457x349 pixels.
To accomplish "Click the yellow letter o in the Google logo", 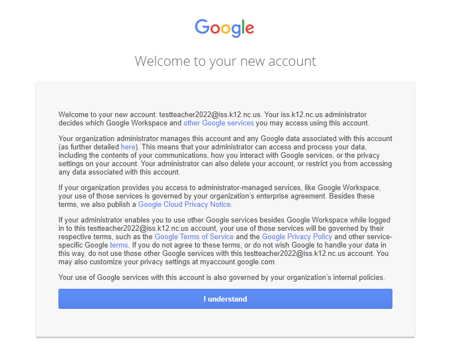I will click(226, 29).
